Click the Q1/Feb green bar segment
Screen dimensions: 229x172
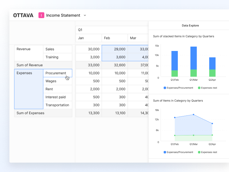click(174, 73)
